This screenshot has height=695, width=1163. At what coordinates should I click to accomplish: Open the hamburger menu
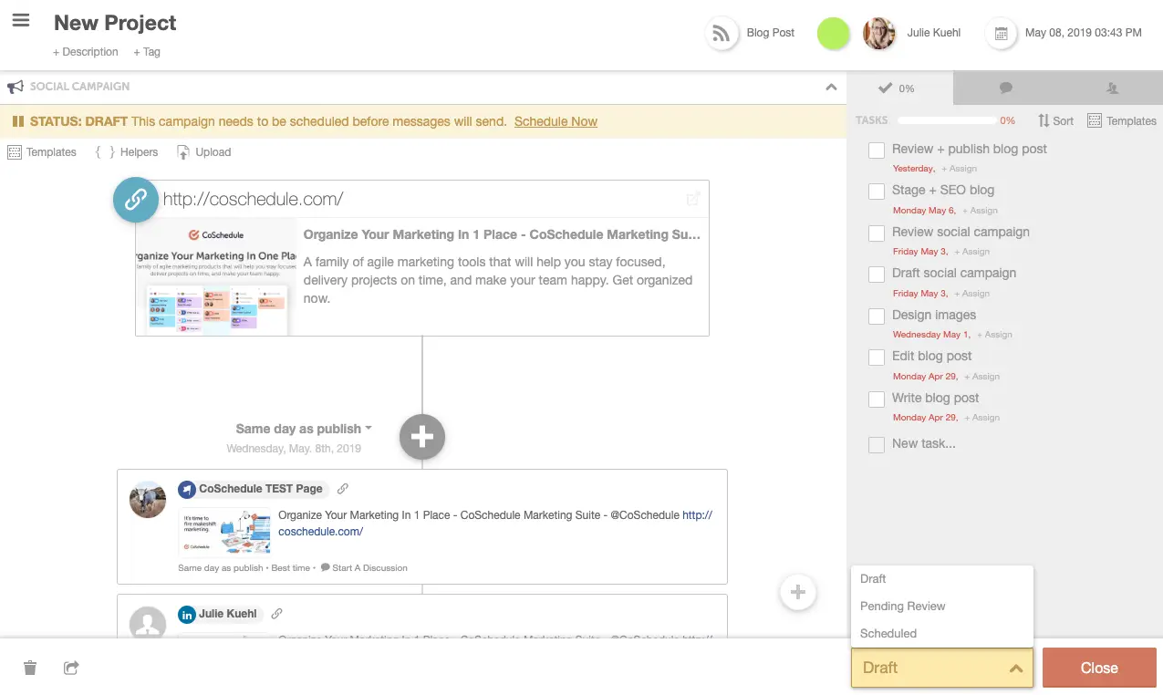[21, 21]
